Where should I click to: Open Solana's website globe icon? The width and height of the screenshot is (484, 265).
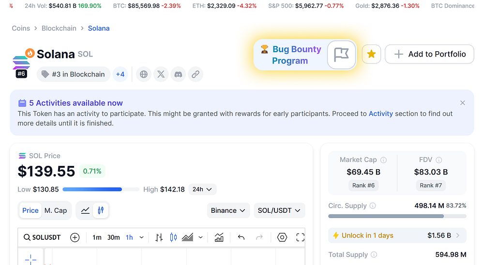(144, 74)
